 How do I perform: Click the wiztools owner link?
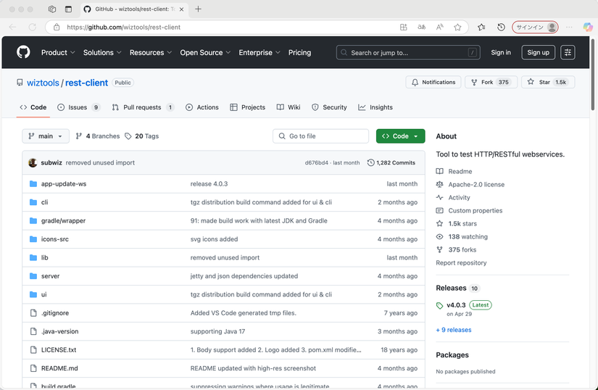(x=43, y=83)
